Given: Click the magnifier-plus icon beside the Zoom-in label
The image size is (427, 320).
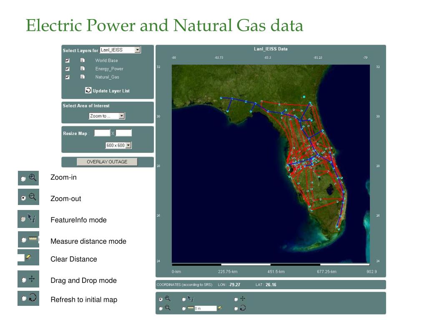Looking at the screenshot, I should click(x=33, y=177).
